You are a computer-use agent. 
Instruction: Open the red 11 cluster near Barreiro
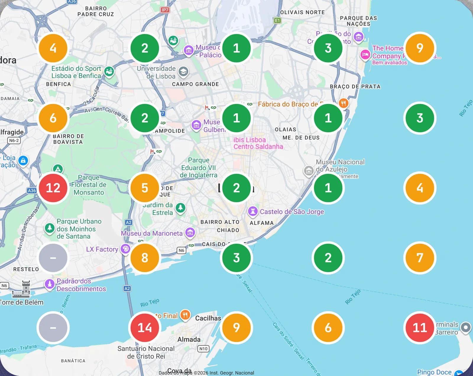coord(419,328)
